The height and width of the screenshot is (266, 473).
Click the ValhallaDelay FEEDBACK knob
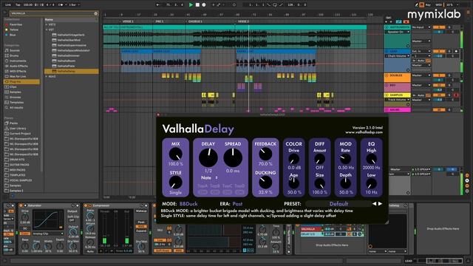pos(265,154)
